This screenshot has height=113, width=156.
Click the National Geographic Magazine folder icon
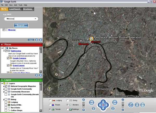pos(9,86)
